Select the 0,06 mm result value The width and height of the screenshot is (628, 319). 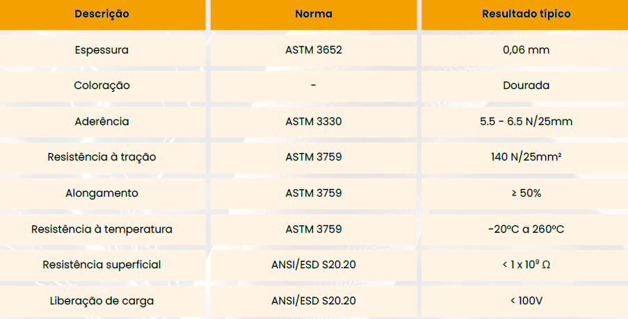click(526, 50)
